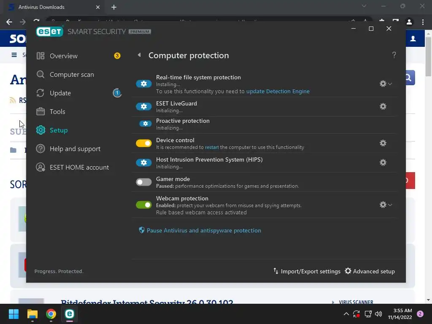This screenshot has width=432, height=324.
Task: Click the ESET logo in title bar
Action: tap(50, 31)
